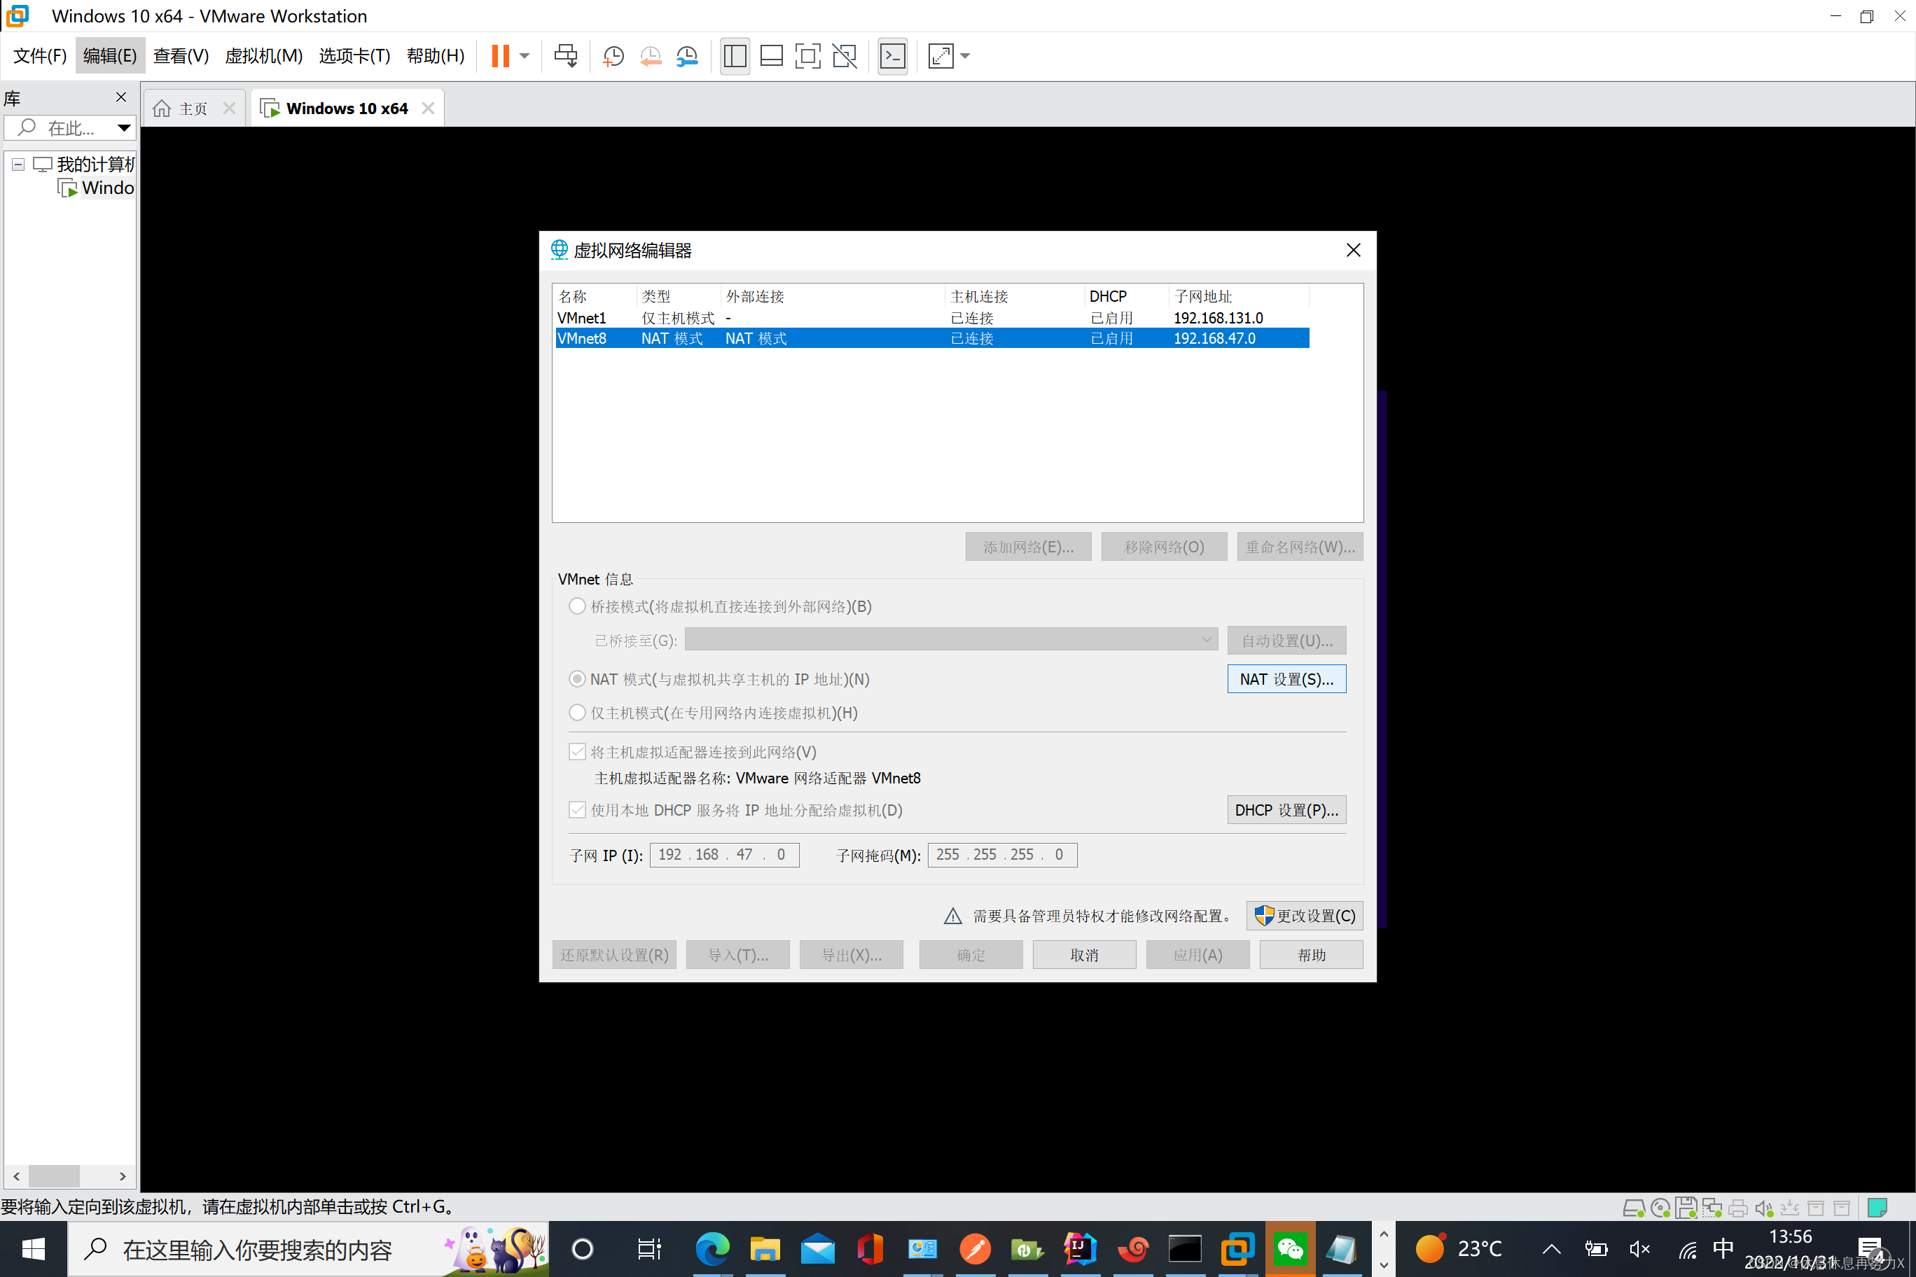The height and width of the screenshot is (1277, 1916).
Task: Select 桥接模式 radio button
Action: click(577, 607)
